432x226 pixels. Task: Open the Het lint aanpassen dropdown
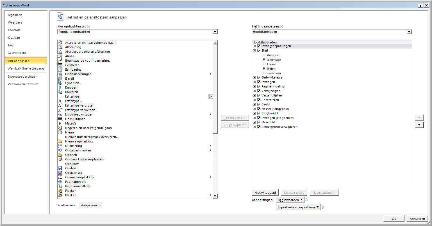click(409, 32)
